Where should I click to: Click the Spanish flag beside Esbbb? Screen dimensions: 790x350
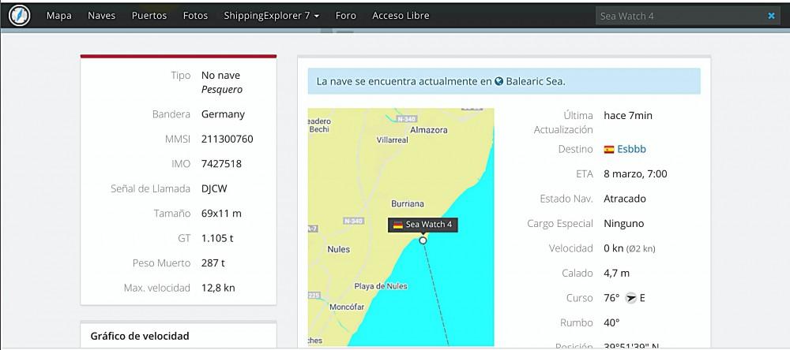[609, 149]
